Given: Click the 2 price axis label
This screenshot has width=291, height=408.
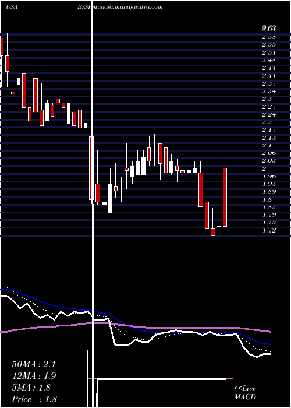Looking at the screenshot, I should tap(264, 168).
